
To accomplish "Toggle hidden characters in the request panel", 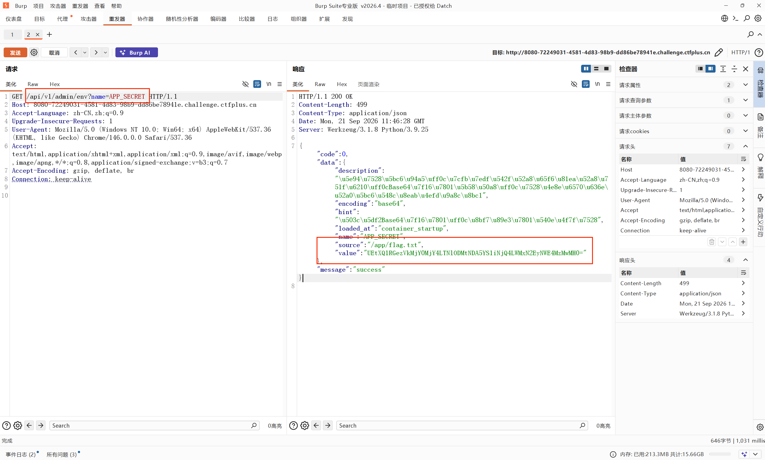I will coord(246,84).
